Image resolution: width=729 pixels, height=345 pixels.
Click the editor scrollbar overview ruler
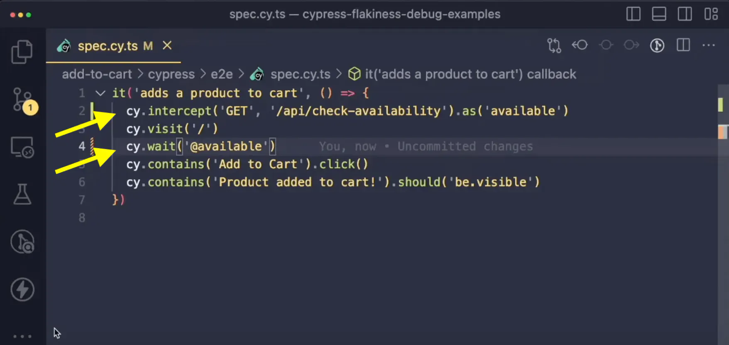coord(722,207)
